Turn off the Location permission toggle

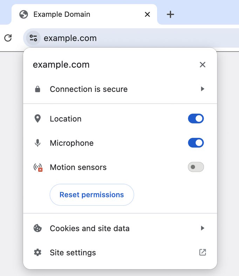point(196,119)
